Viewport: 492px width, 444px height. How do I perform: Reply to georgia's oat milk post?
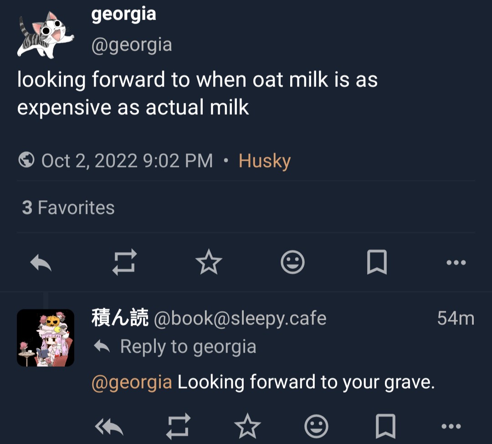[41, 262]
